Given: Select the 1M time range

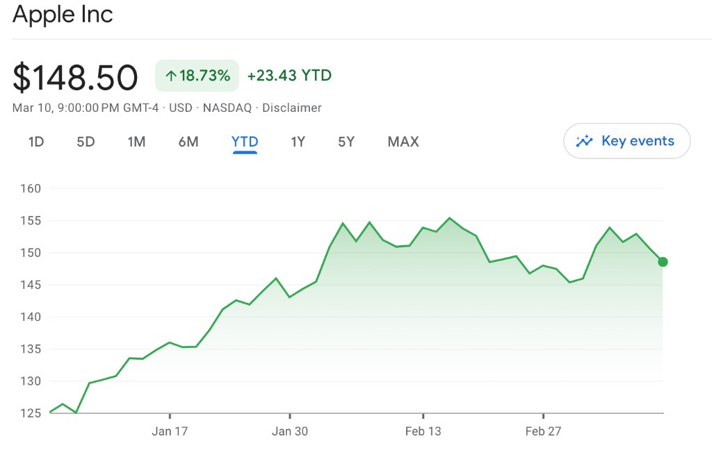Looking at the screenshot, I should coord(136,142).
